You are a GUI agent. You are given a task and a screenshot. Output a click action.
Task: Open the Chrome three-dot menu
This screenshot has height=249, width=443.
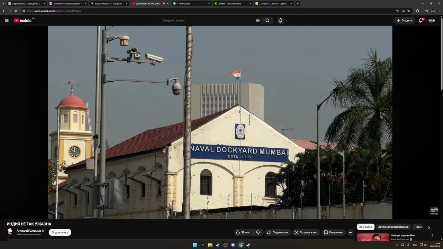point(439,11)
